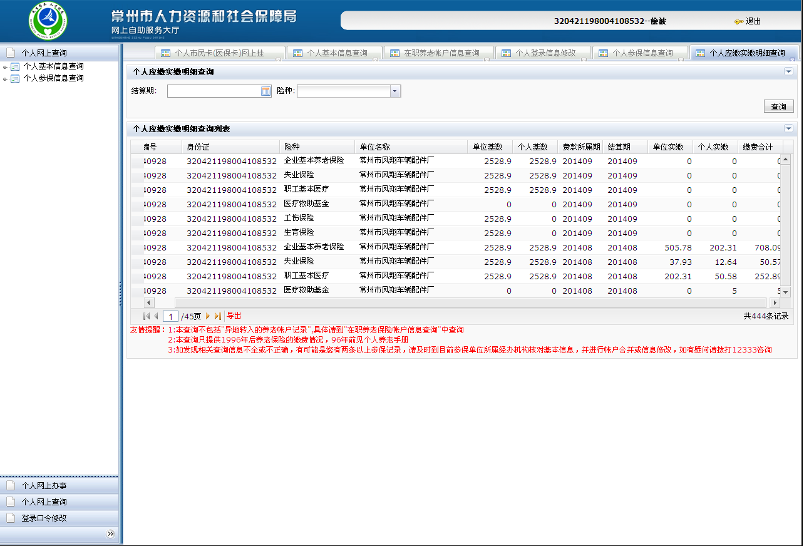The height and width of the screenshot is (546, 804).
Task: Open the calendar picker for 结算期
Action: [x=266, y=91]
